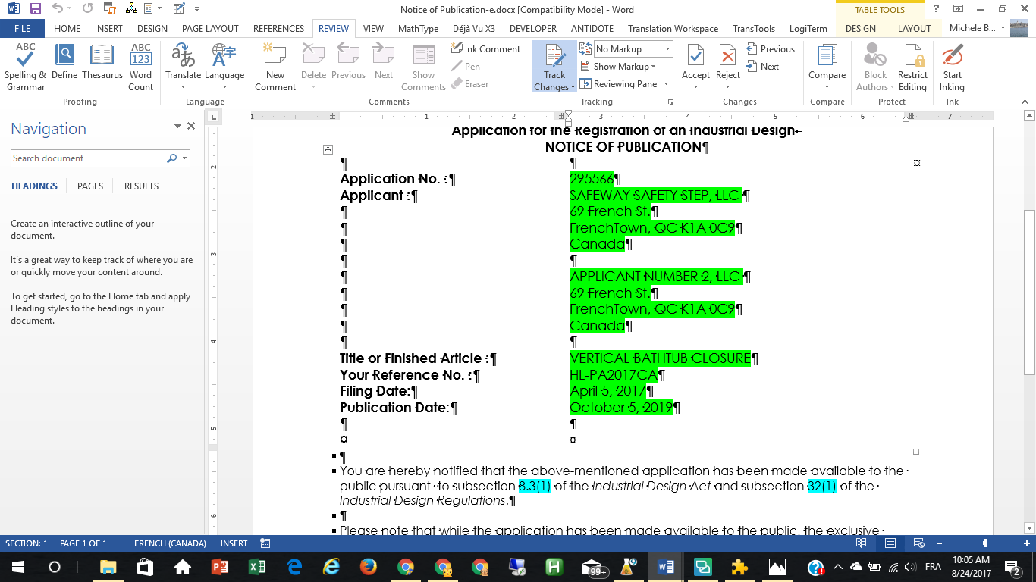This screenshot has height=582, width=1036.
Task: Open Ribbon Display Options in title bar
Action: point(959,9)
